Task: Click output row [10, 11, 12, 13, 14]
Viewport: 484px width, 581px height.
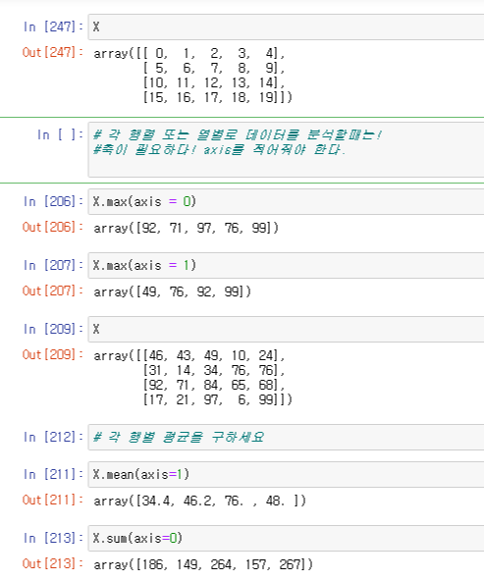Action: [214, 83]
